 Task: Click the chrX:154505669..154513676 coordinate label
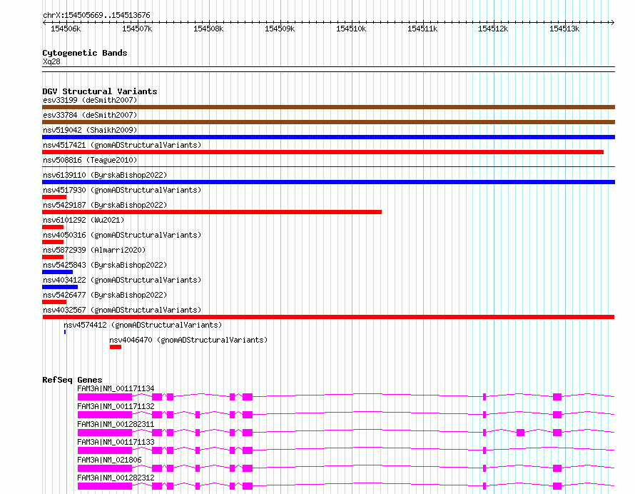pyautogui.click(x=96, y=15)
